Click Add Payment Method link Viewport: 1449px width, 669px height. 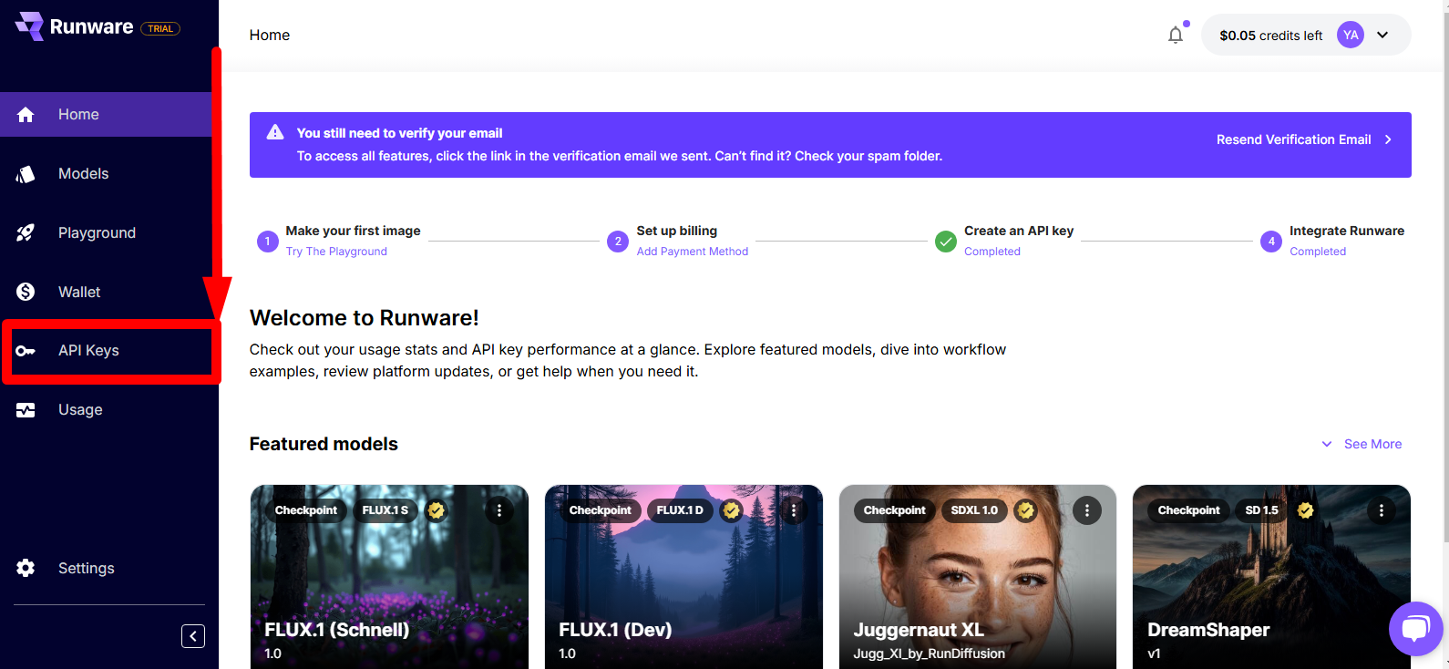693,252
